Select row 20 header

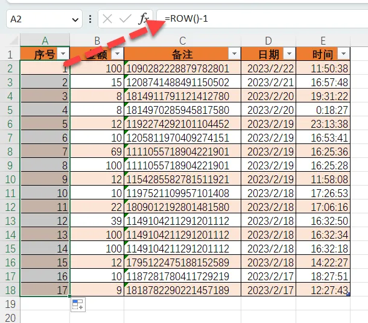(x=10, y=318)
